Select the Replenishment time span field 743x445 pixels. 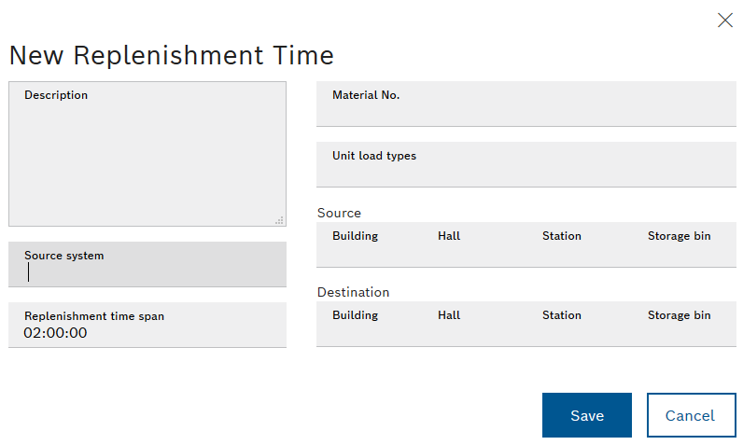pos(147,325)
